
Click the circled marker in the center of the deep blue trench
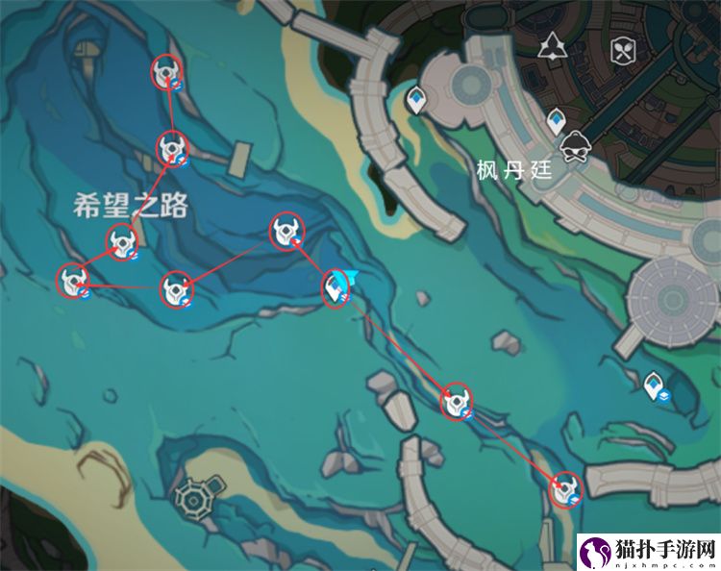tap(287, 232)
